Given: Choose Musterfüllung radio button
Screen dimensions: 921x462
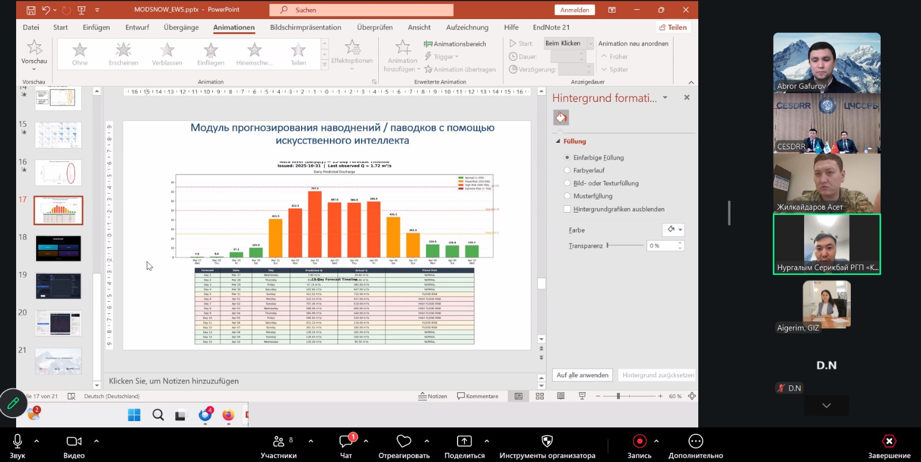Looking at the screenshot, I should pos(568,196).
